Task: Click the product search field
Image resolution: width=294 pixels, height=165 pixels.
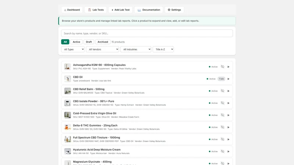Action: click(147, 33)
